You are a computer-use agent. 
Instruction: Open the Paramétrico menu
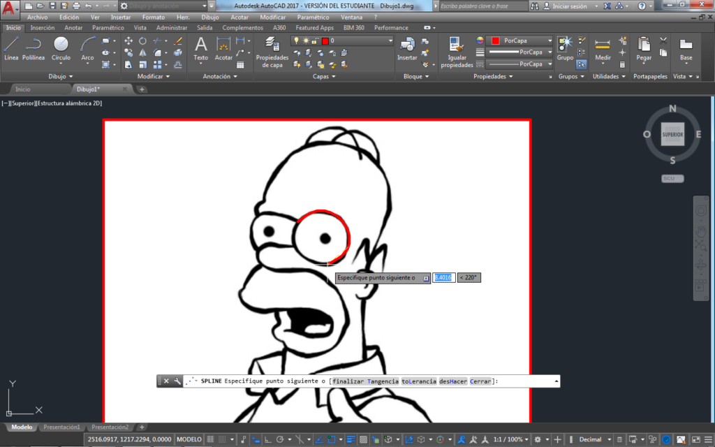(313, 17)
